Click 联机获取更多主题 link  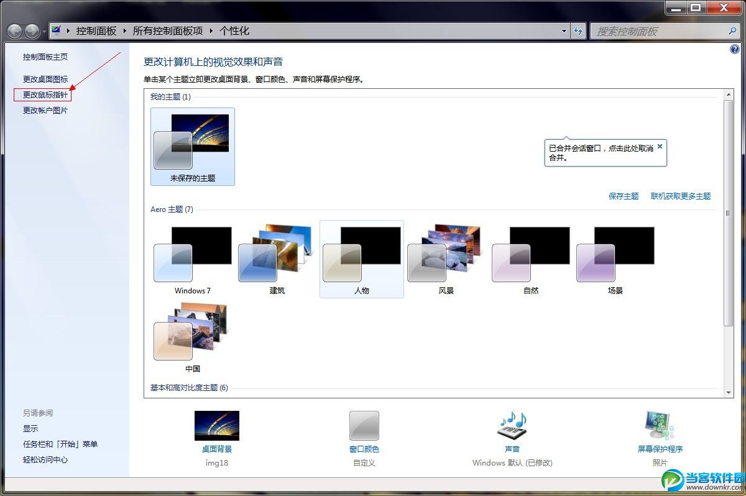click(x=681, y=196)
